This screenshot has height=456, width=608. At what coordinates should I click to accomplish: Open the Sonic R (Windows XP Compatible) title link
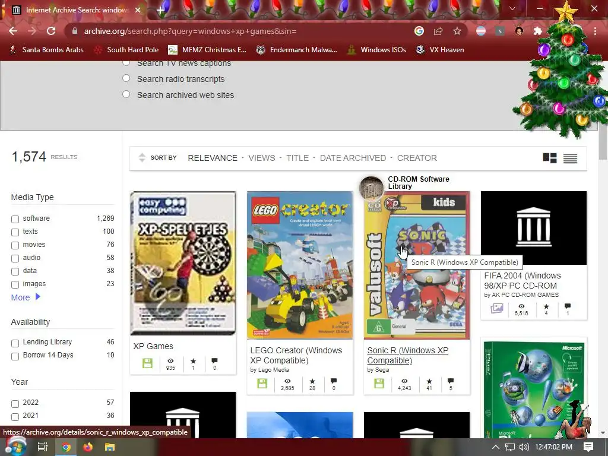point(407,355)
